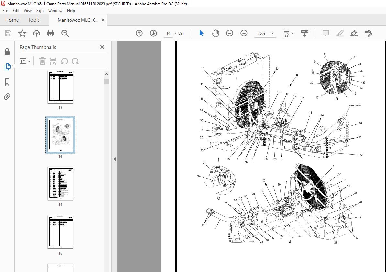Open the Sign menu
386x272 pixels.
[40, 11]
